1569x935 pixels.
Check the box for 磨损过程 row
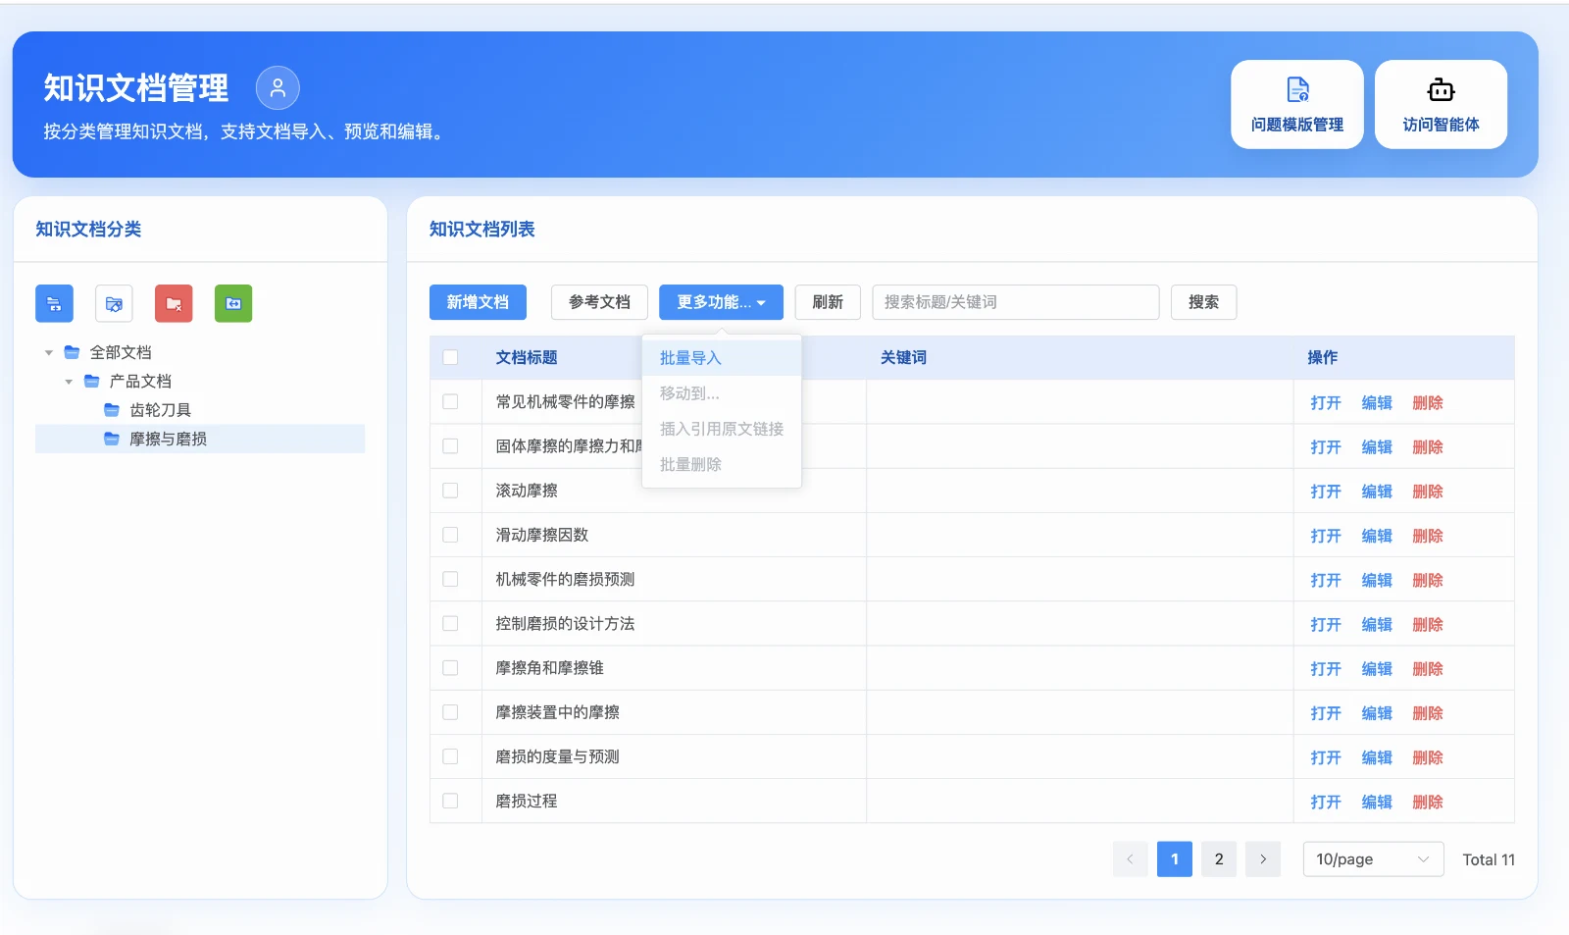[x=450, y=801]
